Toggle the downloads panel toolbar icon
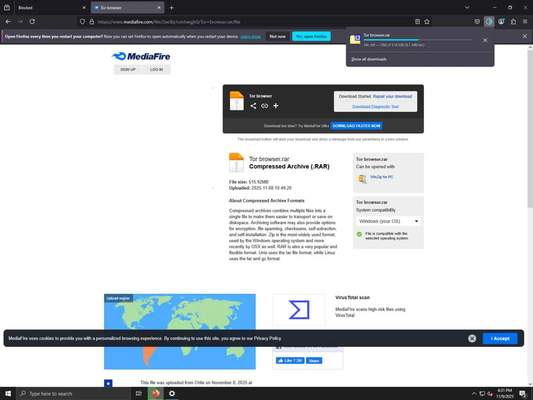 tap(489, 22)
